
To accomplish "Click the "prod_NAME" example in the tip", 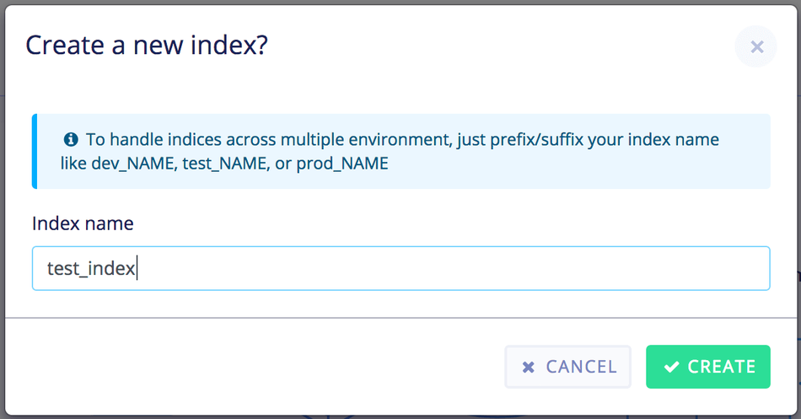I will [x=341, y=164].
